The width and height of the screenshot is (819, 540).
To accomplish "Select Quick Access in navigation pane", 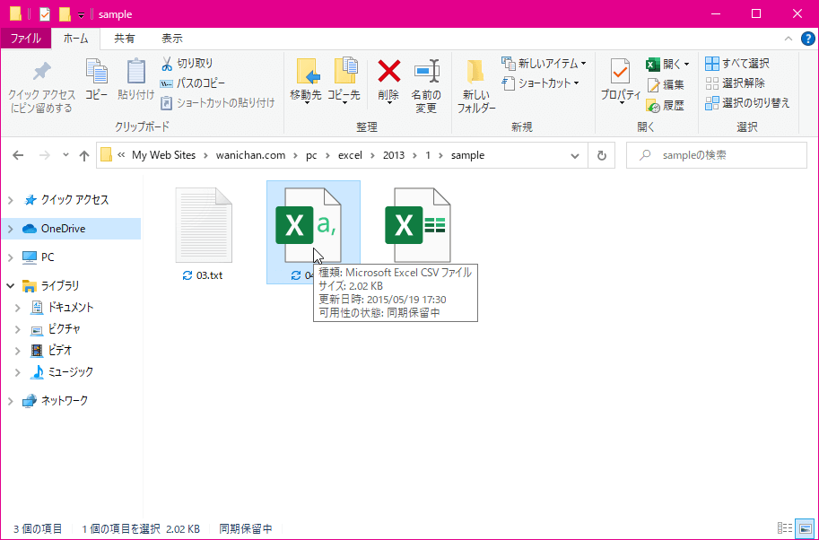I will [x=74, y=200].
